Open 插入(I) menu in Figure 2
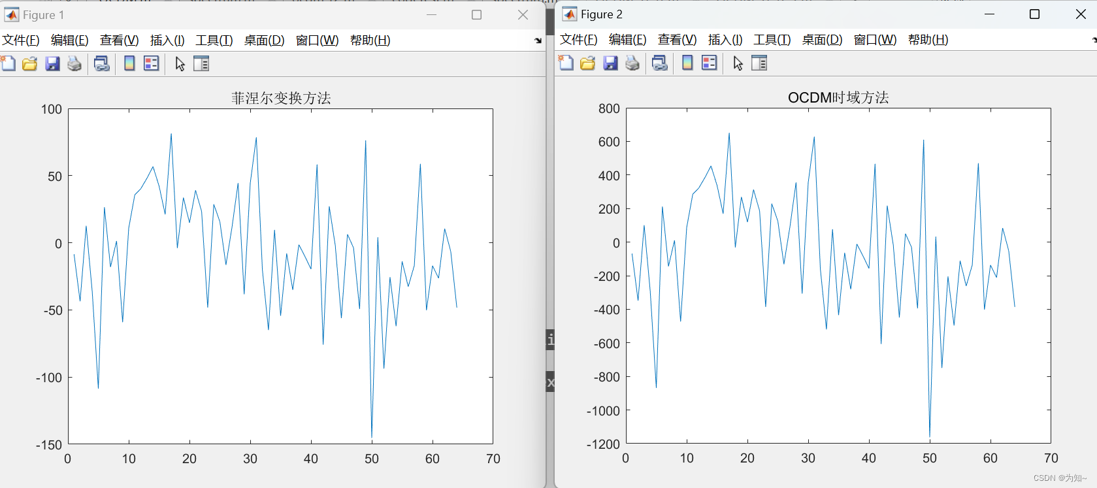The height and width of the screenshot is (488, 1097). click(x=725, y=40)
